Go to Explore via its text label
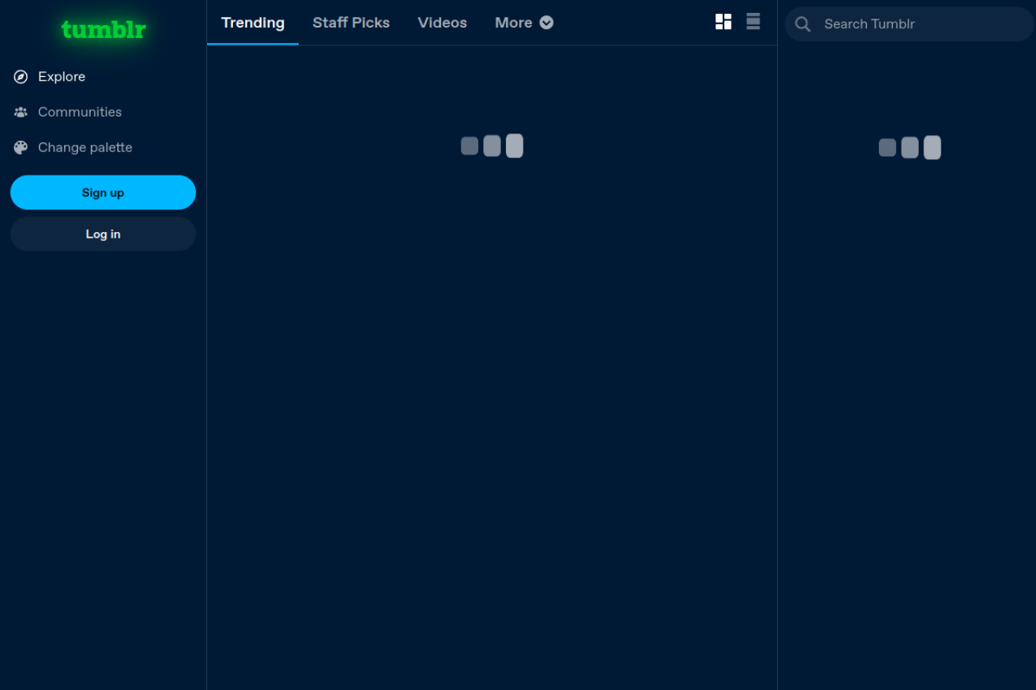This screenshot has height=690, width=1036. (62, 77)
